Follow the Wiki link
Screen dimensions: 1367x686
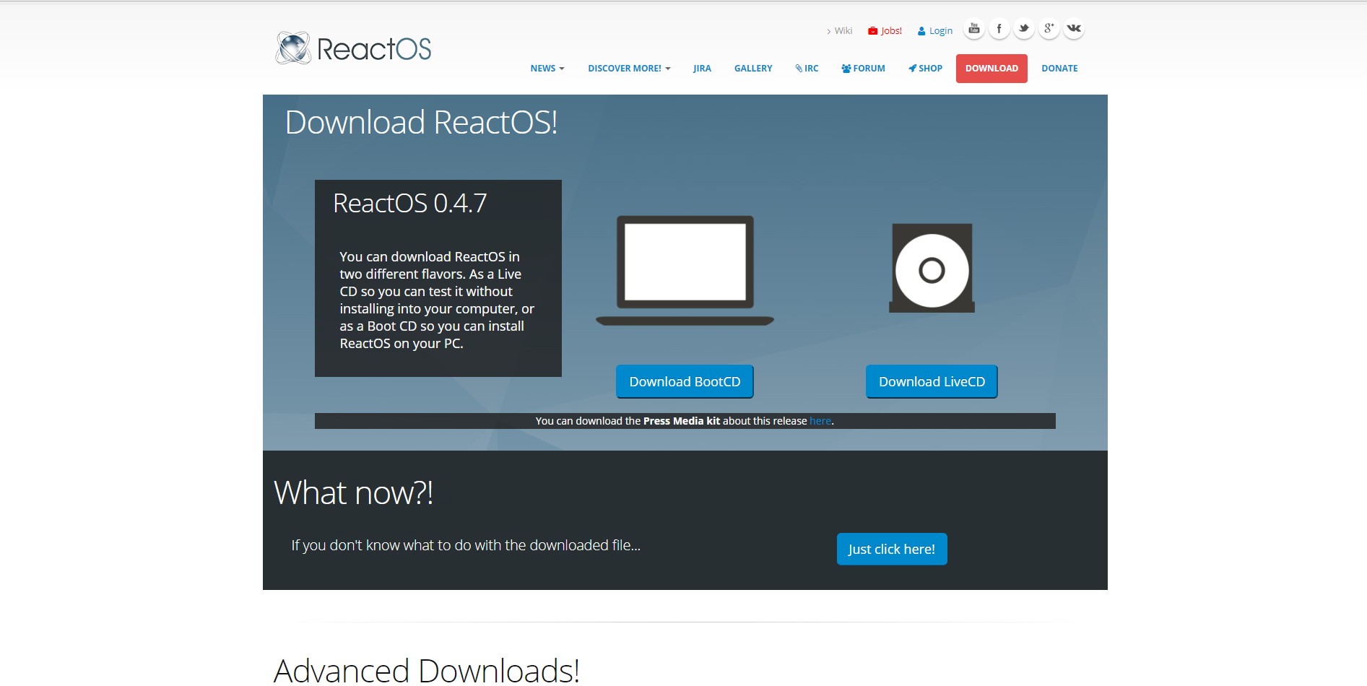pos(840,31)
